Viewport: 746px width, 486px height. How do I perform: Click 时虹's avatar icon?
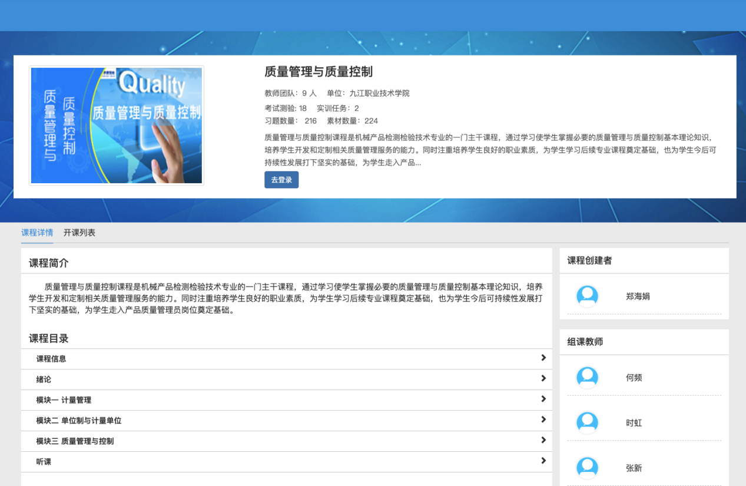tap(587, 423)
